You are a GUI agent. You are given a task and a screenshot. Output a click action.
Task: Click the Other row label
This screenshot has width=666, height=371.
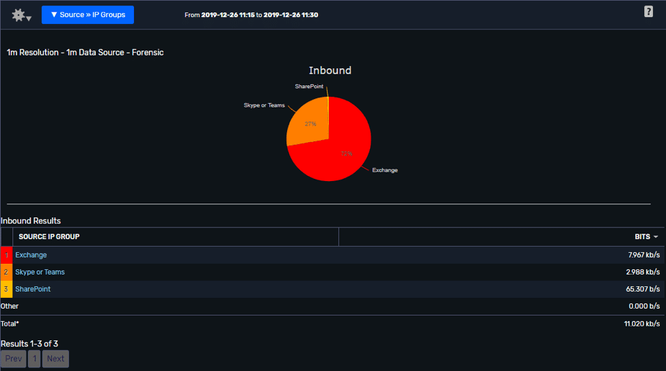coord(10,306)
